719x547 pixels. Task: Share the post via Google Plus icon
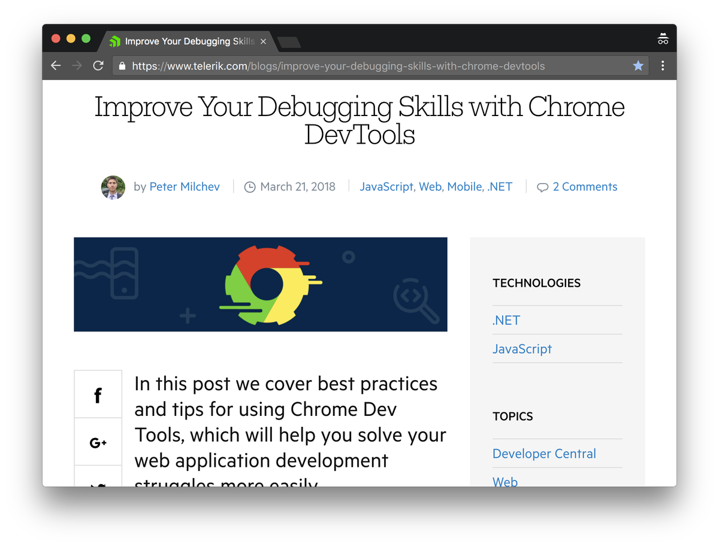[98, 442]
